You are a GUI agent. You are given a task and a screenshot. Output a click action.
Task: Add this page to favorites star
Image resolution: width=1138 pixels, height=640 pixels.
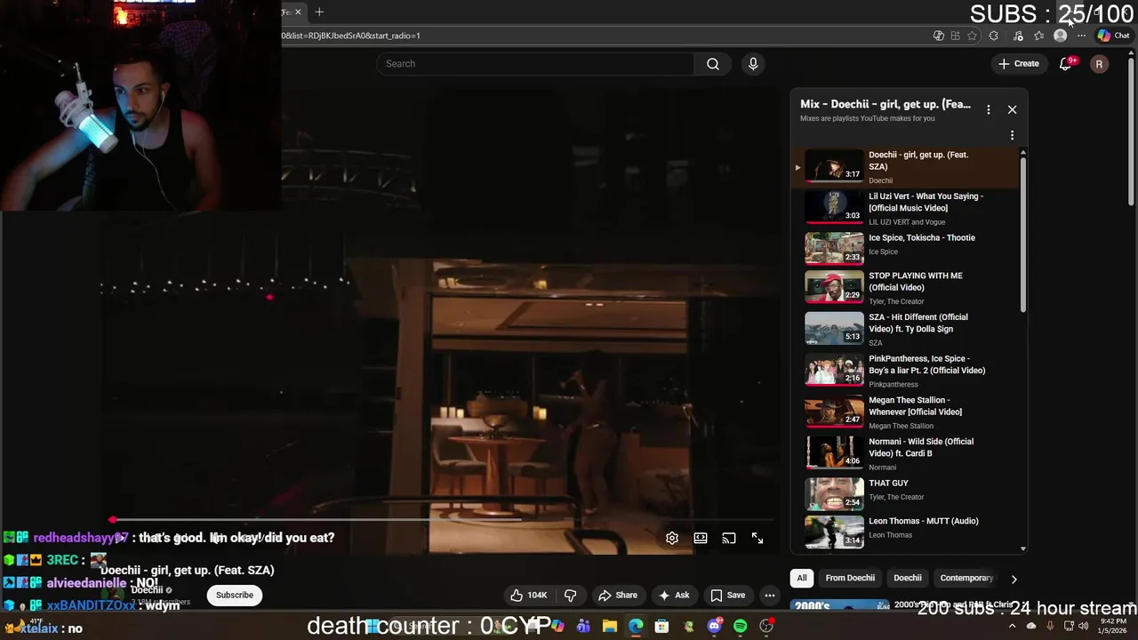[972, 36]
